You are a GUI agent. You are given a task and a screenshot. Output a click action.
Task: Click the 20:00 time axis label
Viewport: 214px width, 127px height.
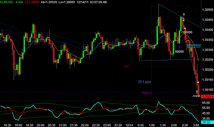click(40, 125)
